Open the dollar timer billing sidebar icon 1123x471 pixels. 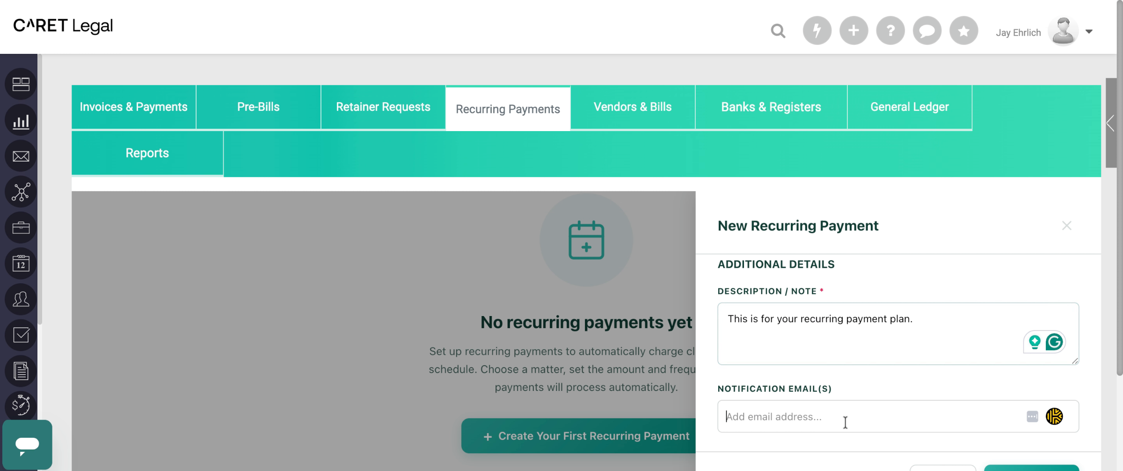click(21, 405)
